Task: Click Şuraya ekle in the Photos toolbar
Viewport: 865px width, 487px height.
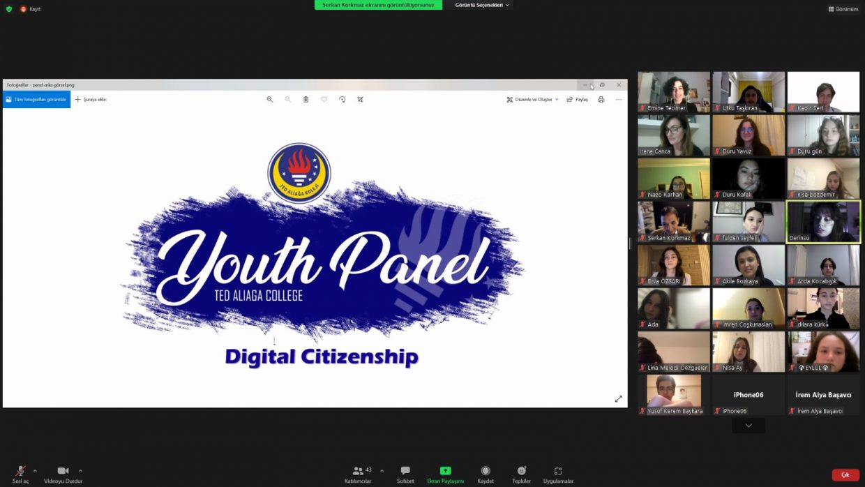Action: pyautogui.click(x=91, y=100)
